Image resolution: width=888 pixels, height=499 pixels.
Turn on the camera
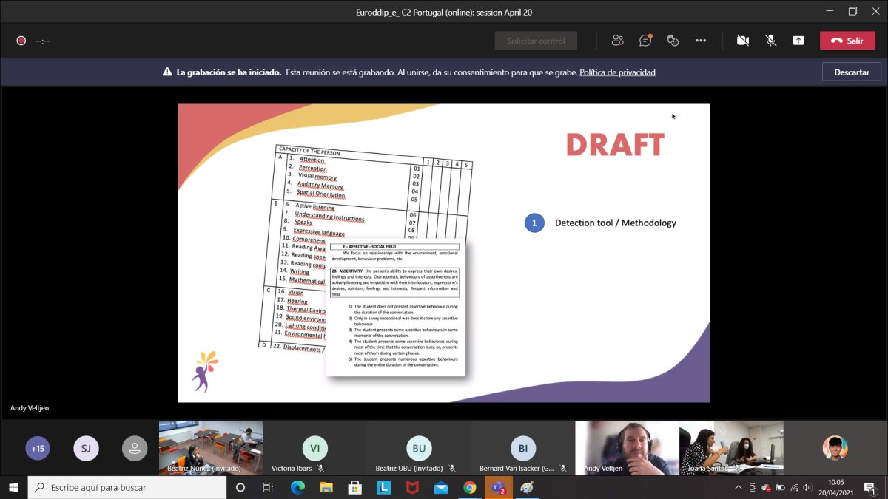click(743, 41)
